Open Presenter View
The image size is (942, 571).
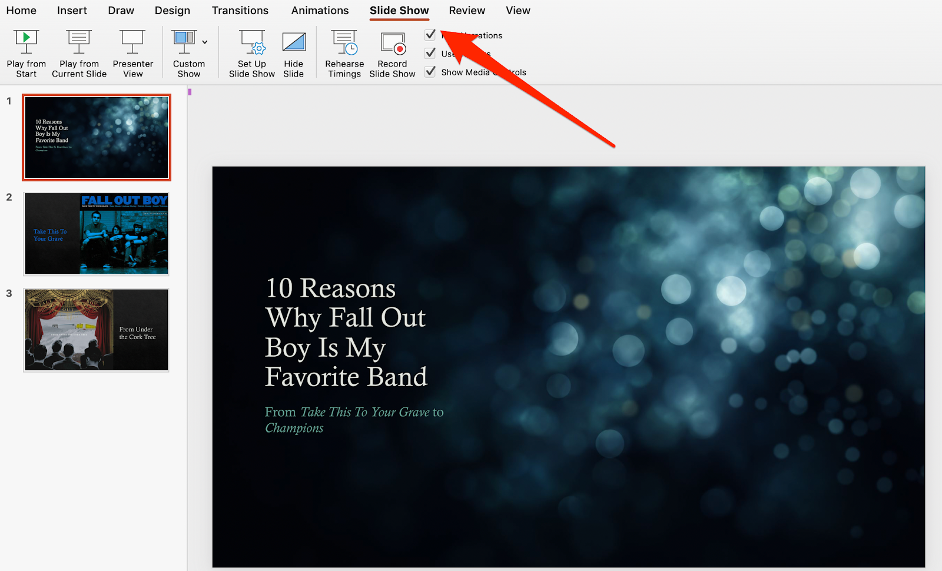click(132, 54)
